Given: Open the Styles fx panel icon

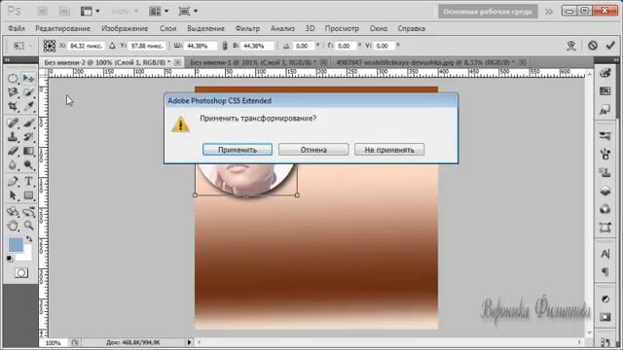Looking at the screenshot, I should tap(605, 110).
